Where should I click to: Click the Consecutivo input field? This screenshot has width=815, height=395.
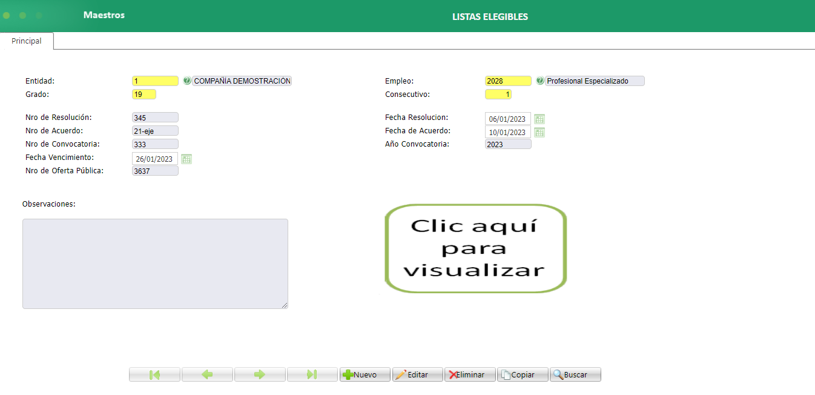[x=498, y=94]
